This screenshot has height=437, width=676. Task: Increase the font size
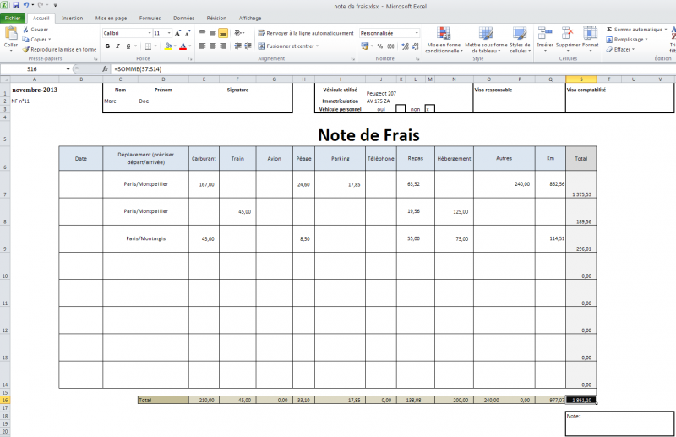(177, 33)
